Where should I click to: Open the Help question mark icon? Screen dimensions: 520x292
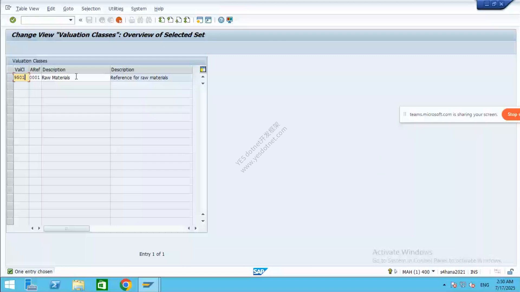click(x=221, y=20)
